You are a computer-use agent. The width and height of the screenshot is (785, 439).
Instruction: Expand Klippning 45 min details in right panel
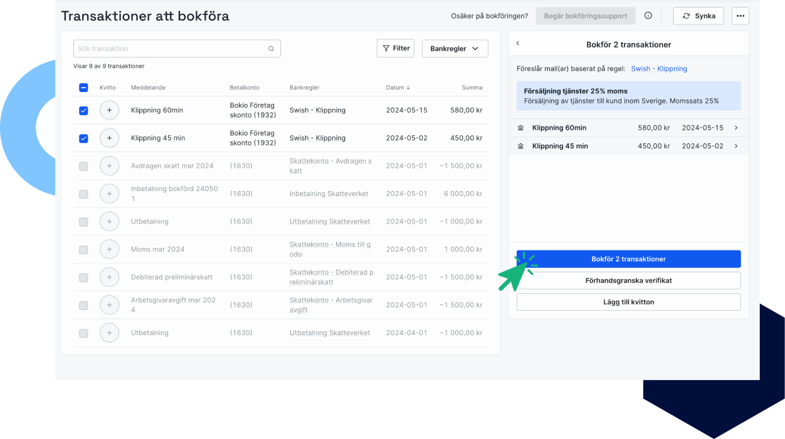tap(735, 146)
